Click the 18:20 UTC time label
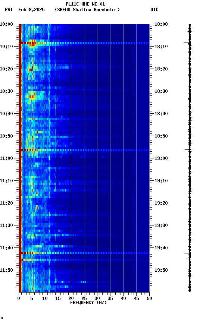Image resolution: width=206 pixels, height=322 pixels. [161, 69]
